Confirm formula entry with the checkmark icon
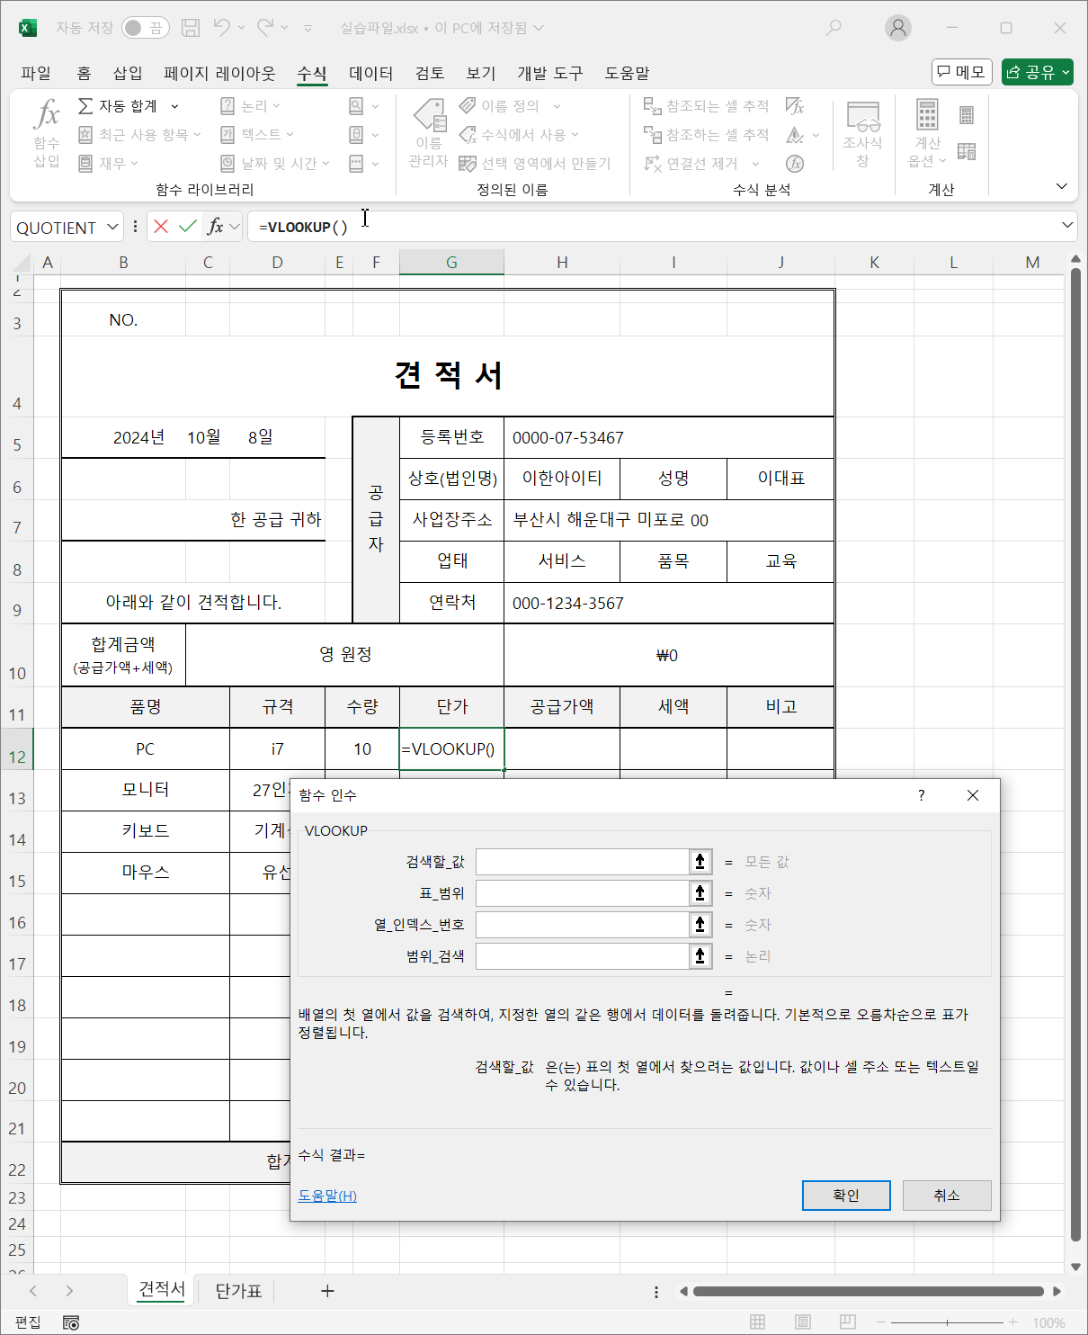The image size is (1088, 1335). [188, 226]
